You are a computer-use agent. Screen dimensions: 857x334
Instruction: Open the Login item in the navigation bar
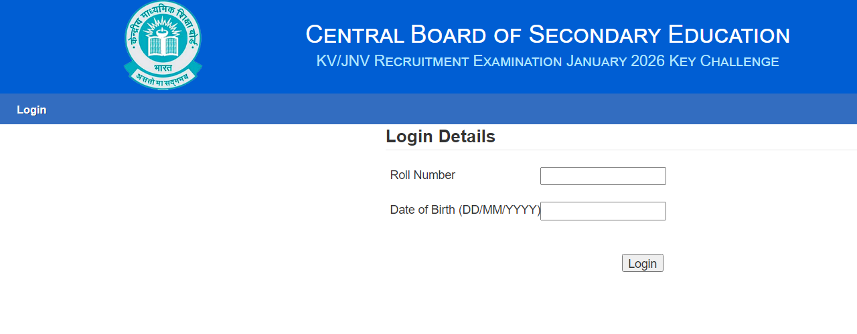[x=31, y=110]
